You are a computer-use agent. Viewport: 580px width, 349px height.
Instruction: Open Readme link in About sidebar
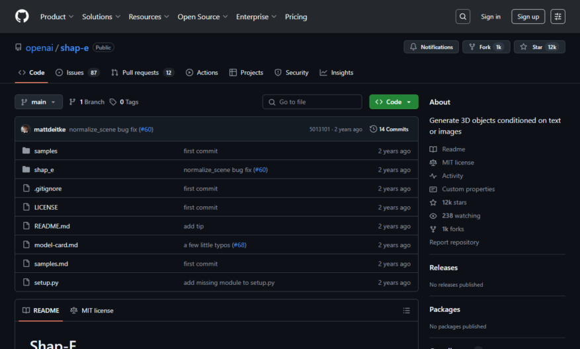click(448, 149)
